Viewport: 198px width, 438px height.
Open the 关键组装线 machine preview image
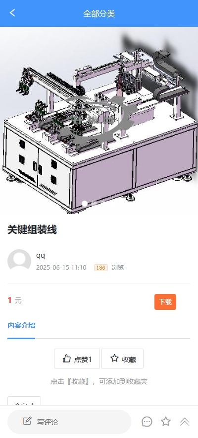click(x=99, y=120)
